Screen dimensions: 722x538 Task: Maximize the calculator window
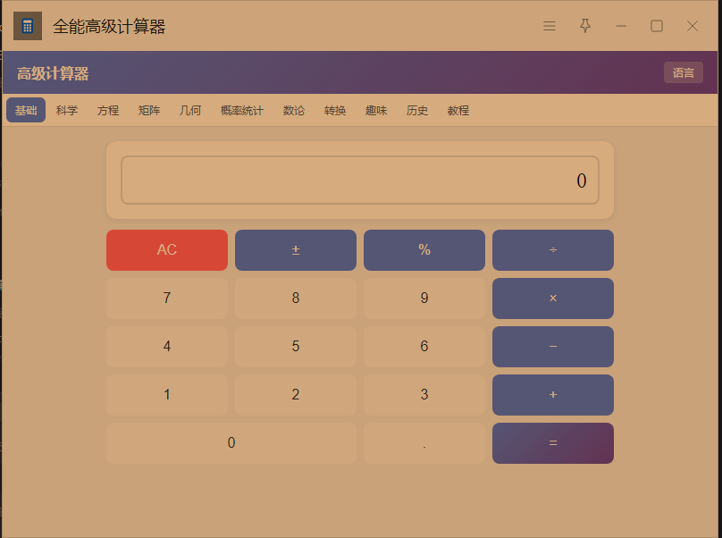coord(657,26)
